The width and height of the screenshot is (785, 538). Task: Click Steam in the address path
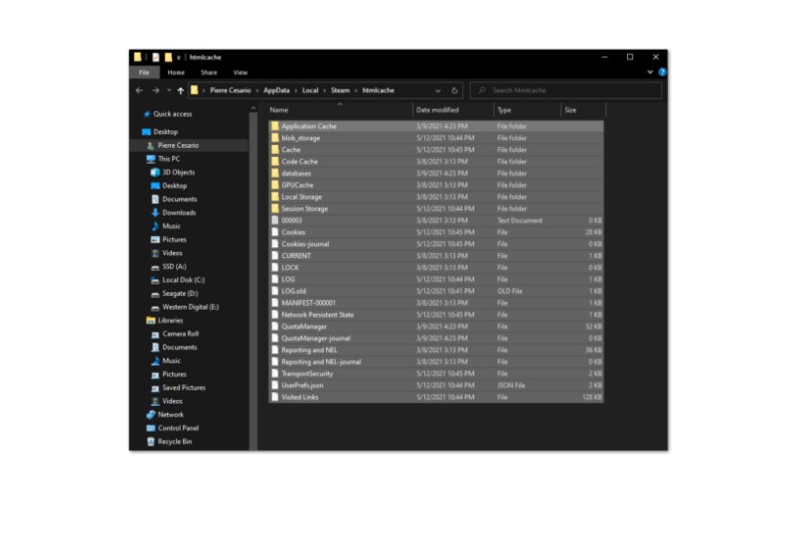pos(340,90)
